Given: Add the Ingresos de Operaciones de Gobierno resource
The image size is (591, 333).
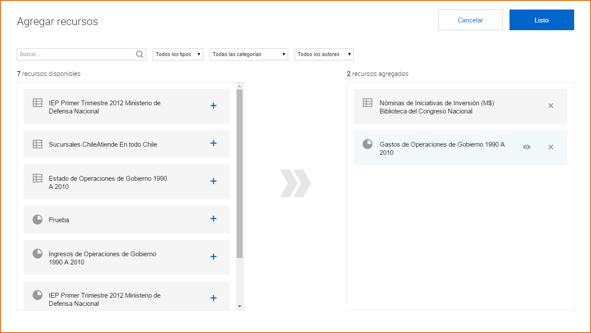Looking at the screenshot, I should pyautogui.click(x=214, y=257).
